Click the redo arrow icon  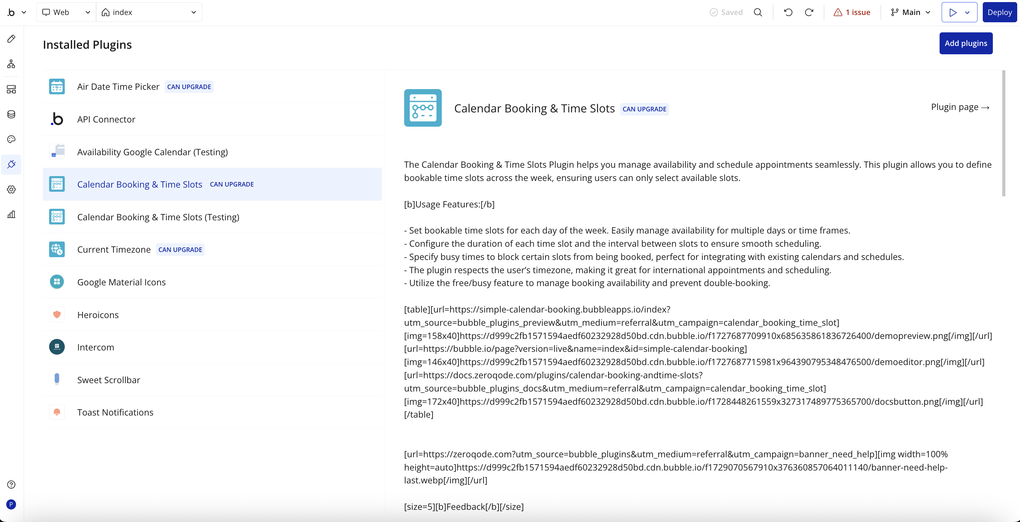click(809, 12)
